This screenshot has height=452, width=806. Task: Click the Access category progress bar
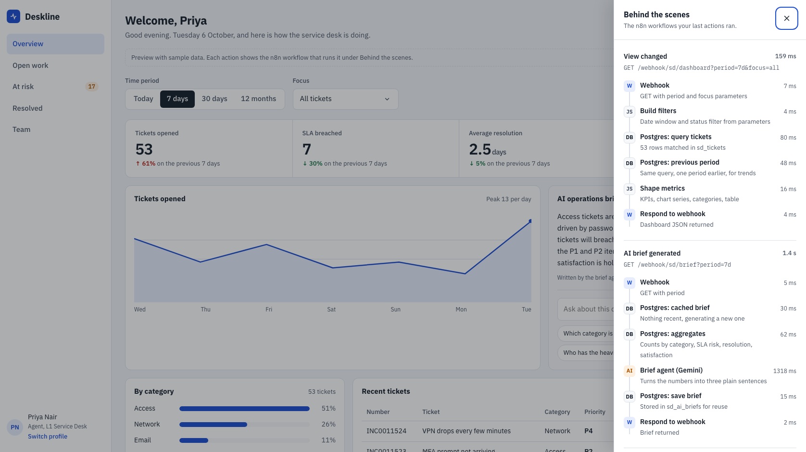click(x=244, y=409)
